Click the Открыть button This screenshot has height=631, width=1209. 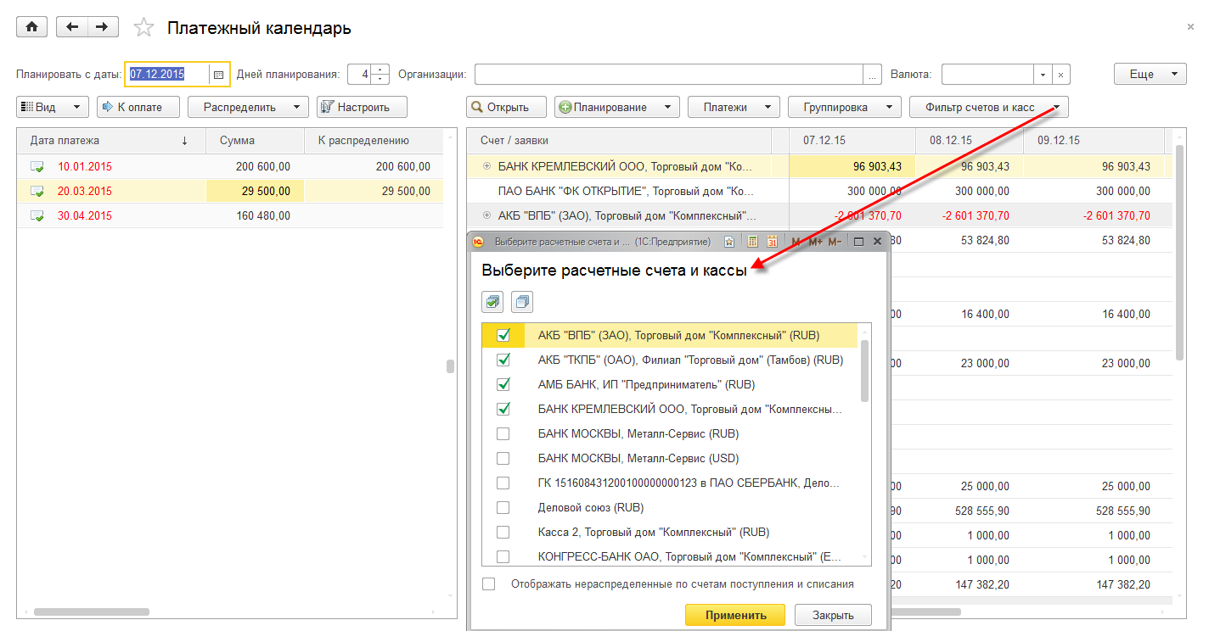[x=507, y=107]
